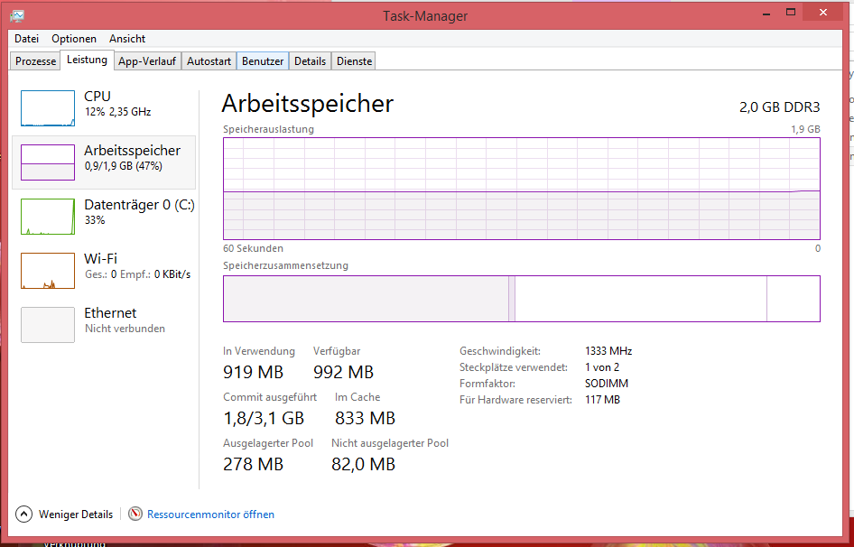The height and width of the screenshot is (547, 854).
Task: Click the Speicherauslastung memory usage graph
Action: pos(521,188)
